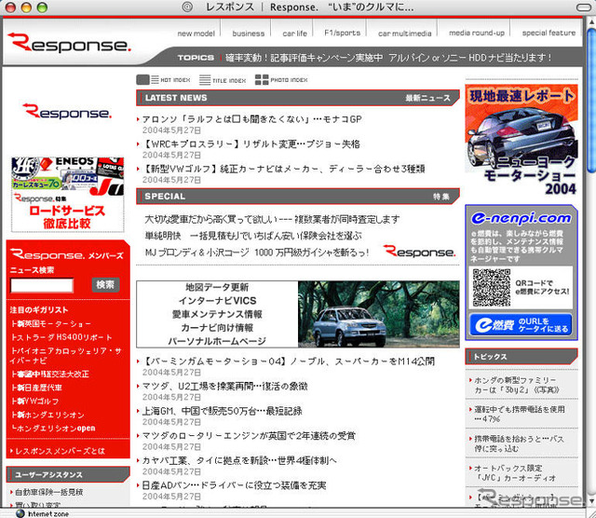Open the 単純明快 一括見積もり special link
Viewport: 596px width, 518px height.
tap(253, 236)
